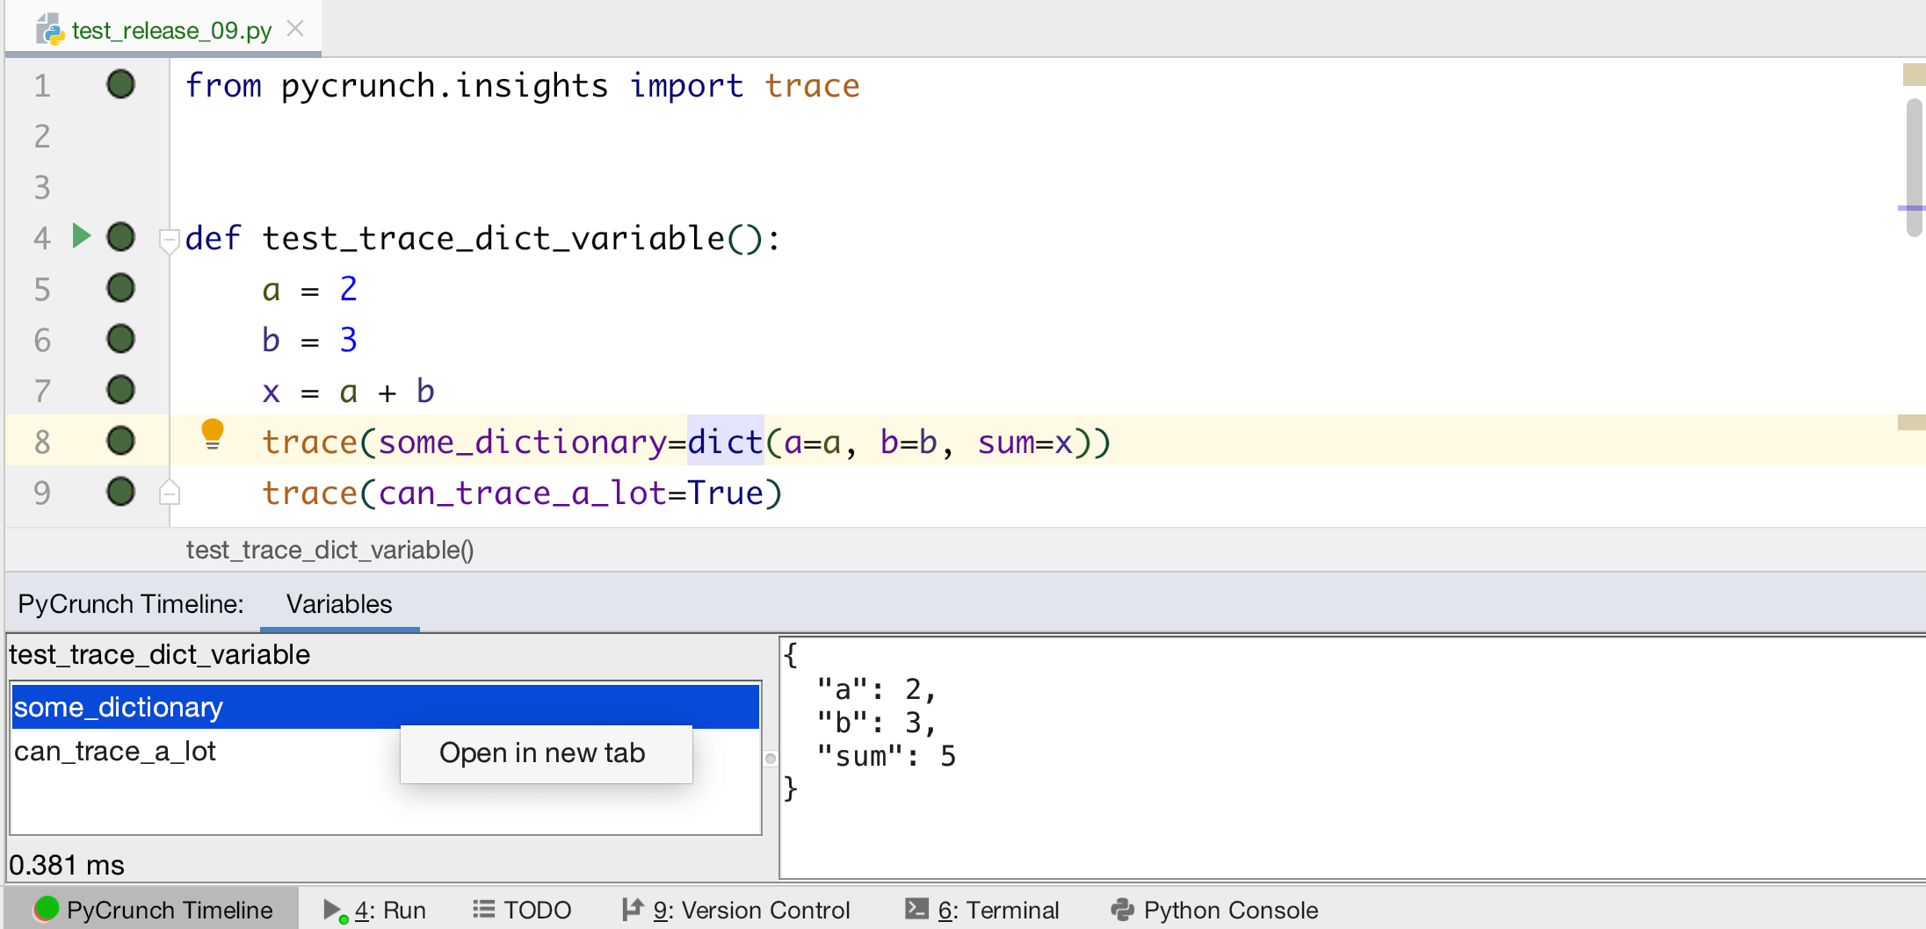
Task: Open the TODO tool window
Action: (522, 910)
